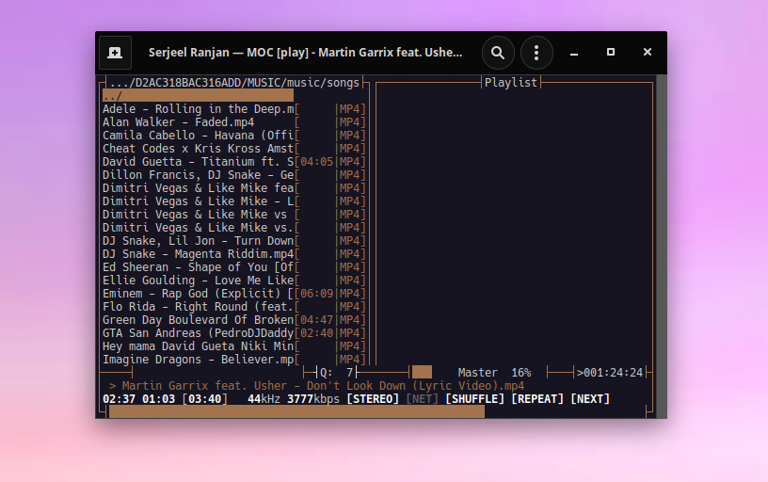Click the Master 16% volume bar
This screenshot has height=482, width=768.
tap(477, 372)
